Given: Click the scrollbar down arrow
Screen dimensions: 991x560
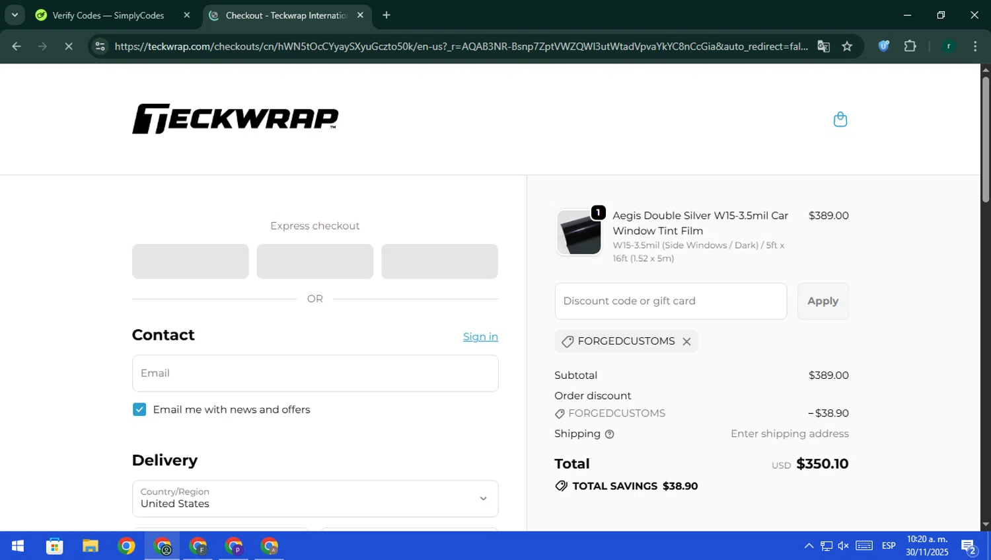Looking at the screenshot, I should coord(986,525).
